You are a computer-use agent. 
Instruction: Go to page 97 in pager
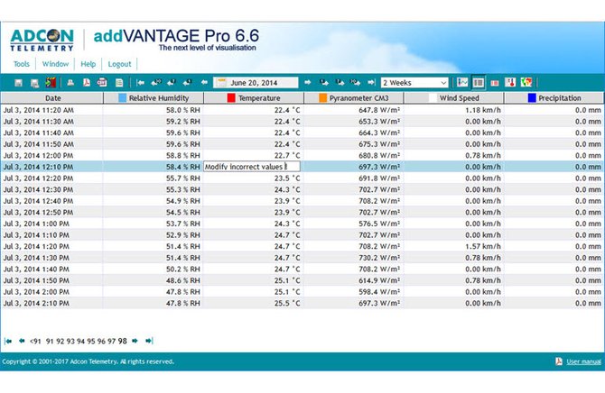pyautogui.click(x=111, y=341)
